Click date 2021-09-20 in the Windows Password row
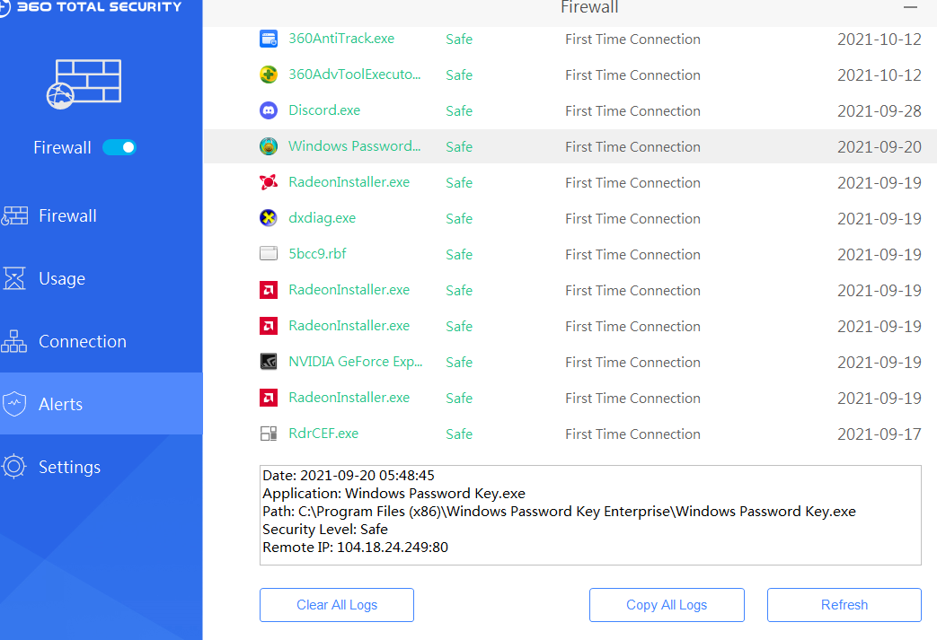Screen dimensions: 937x640 (x=879, y=147)
